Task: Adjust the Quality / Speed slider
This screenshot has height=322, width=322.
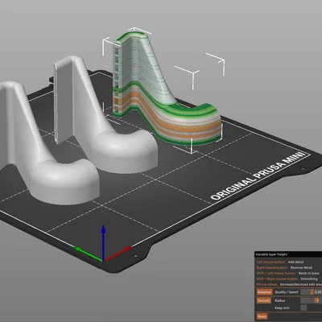Action: click(x=307, y=292)
